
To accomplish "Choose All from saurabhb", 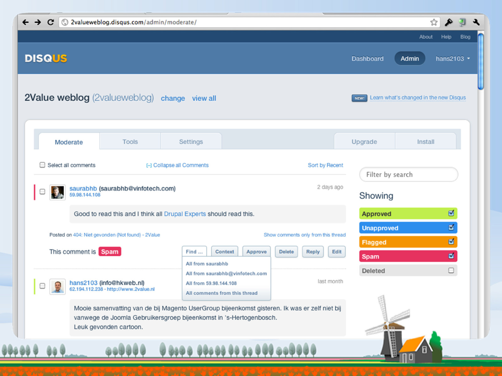I will [x=207, y=264].
